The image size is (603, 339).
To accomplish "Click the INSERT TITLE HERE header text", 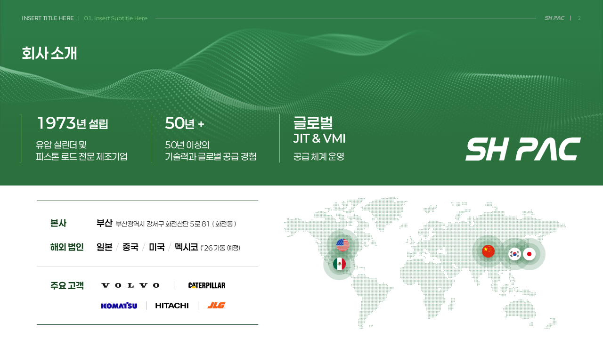I will (48, 18).
